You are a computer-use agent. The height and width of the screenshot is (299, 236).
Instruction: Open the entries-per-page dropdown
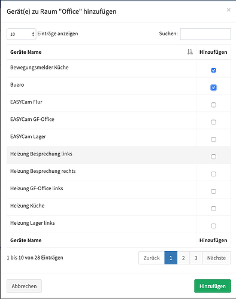point(22,34)
